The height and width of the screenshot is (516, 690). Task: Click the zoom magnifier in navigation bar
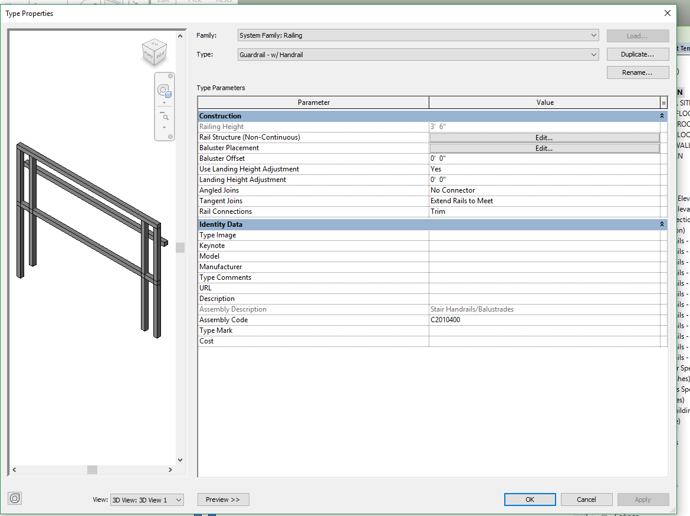click(x=165, y=116)
